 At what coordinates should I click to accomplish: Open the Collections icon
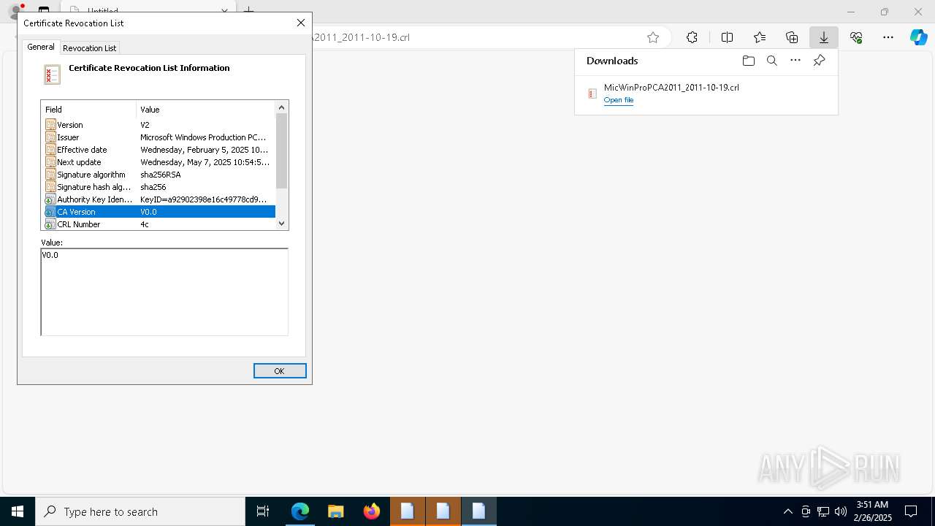[792, 37]
